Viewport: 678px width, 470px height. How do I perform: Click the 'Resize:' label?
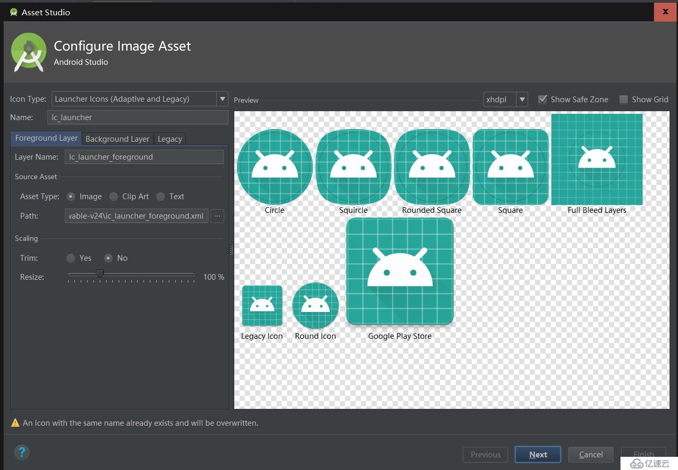tap(32, 277)
